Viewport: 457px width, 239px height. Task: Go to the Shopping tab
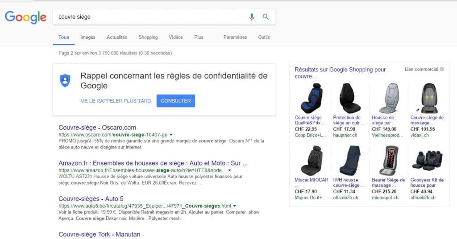pos(148,37)
